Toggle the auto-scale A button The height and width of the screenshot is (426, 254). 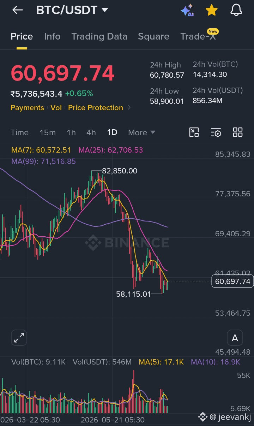(x=235, y=338)
